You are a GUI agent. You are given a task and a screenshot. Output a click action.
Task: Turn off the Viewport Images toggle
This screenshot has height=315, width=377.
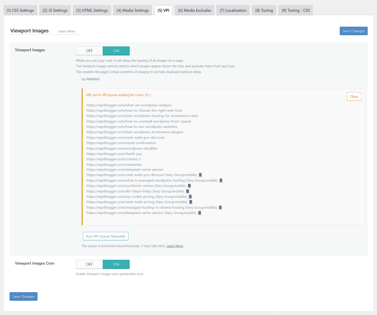point(89,50)
